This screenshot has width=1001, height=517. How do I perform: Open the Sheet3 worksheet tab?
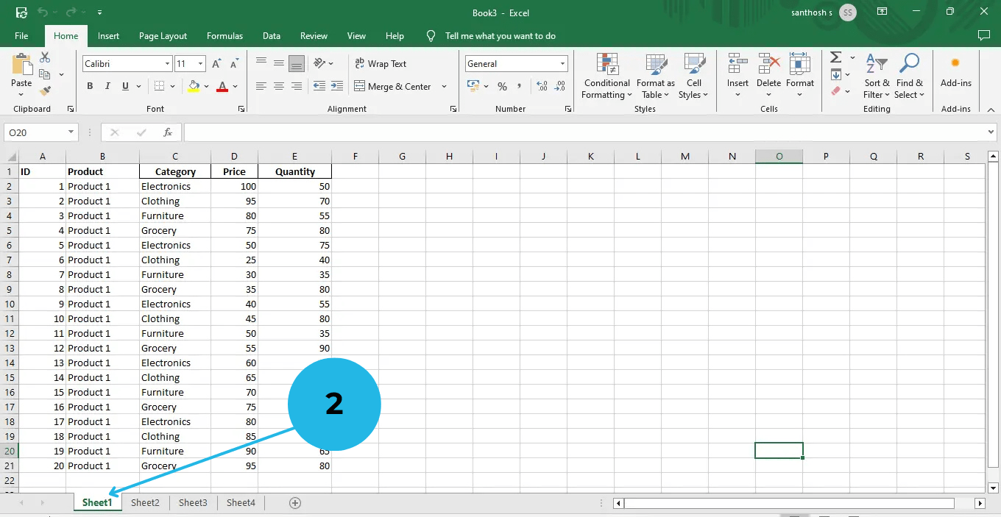click(193, 502)
